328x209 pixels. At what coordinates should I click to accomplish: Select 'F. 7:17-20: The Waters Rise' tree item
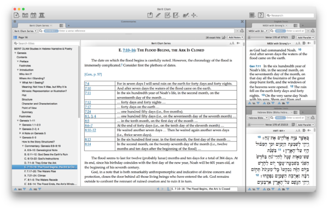click(x=40, y=171)
